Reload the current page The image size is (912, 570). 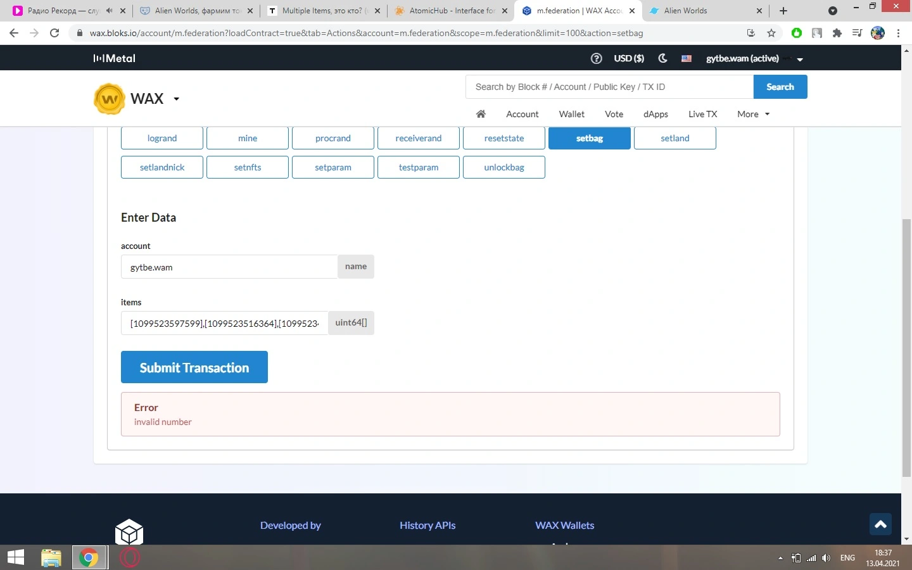pyautogui.click(x=54, y=33)
